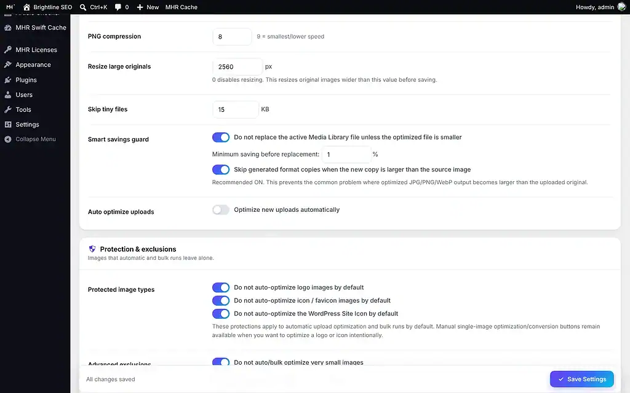This screenshot has width=630, height=393.
Task: Open the Appearance menu
Action: pyautogui.click(x=35, y=64)
